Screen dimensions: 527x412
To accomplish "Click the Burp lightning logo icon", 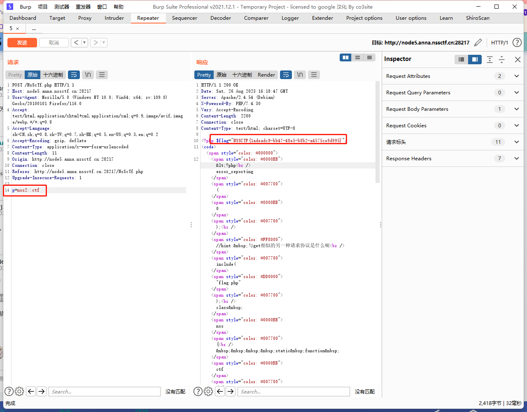I will pos(10,7).
